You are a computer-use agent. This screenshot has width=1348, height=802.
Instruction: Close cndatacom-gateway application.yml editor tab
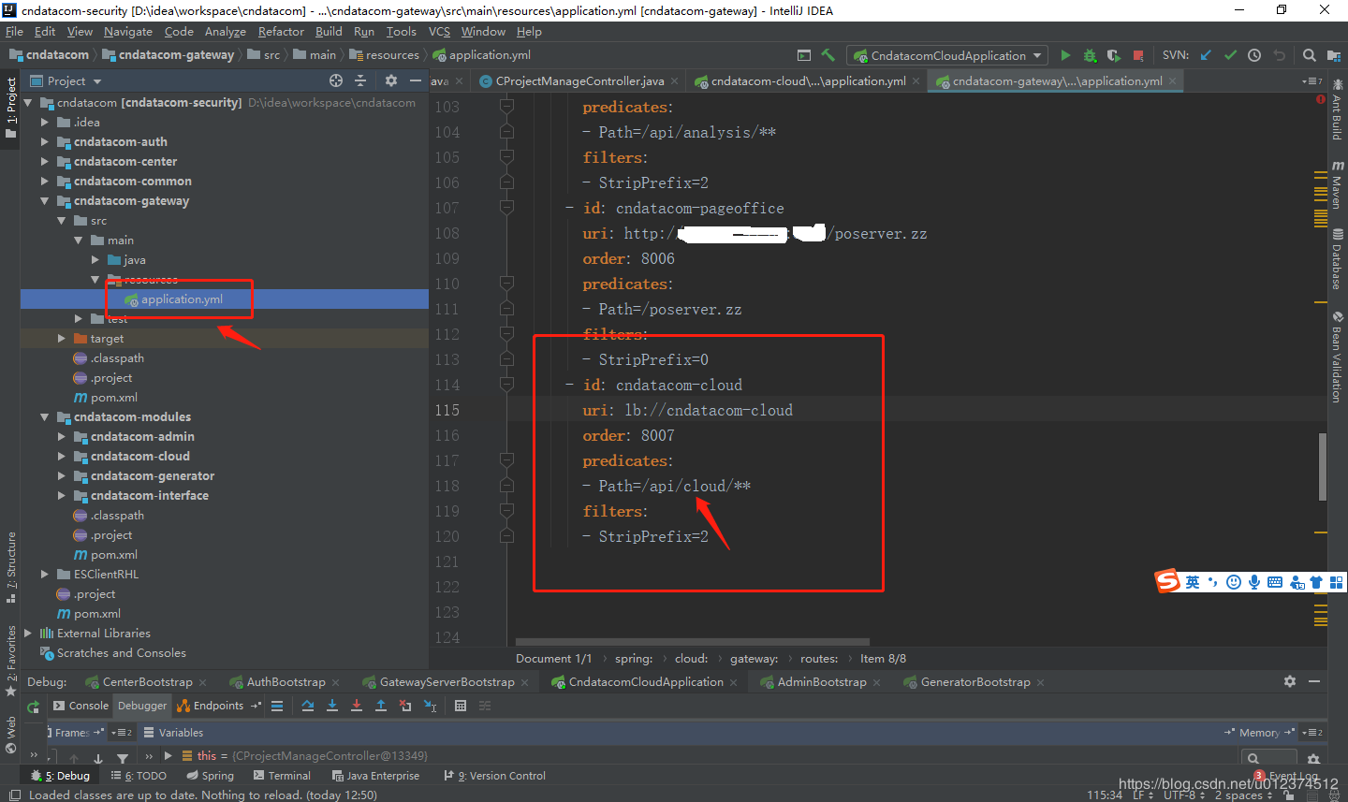[x=1172, y=81]
